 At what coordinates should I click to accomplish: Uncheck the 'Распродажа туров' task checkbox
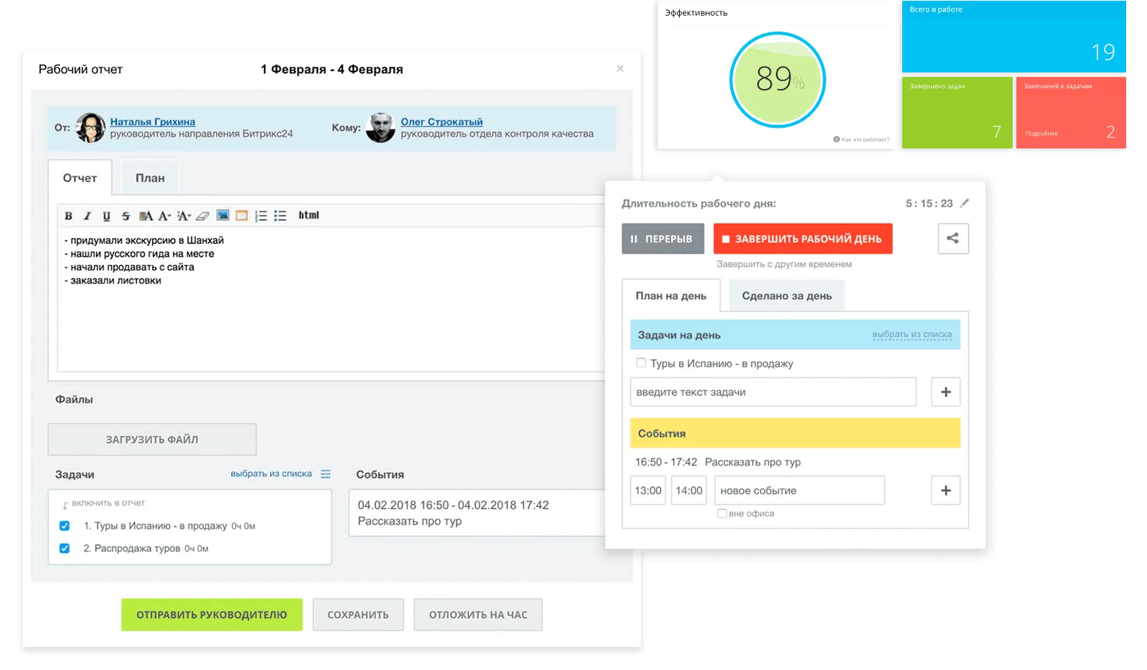tap(65, 548)
